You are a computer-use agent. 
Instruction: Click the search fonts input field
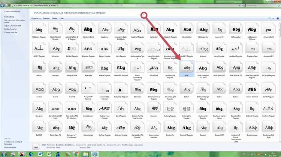263,6
